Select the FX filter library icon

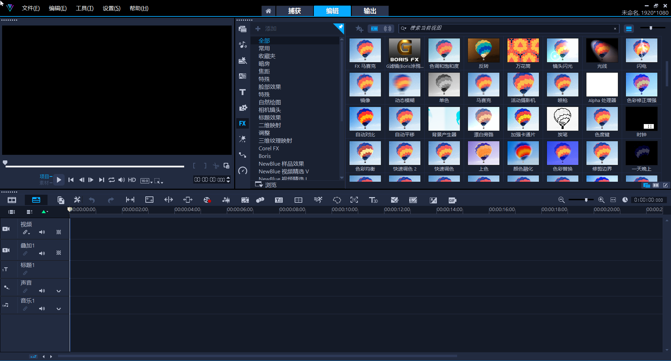coord(243,123)
